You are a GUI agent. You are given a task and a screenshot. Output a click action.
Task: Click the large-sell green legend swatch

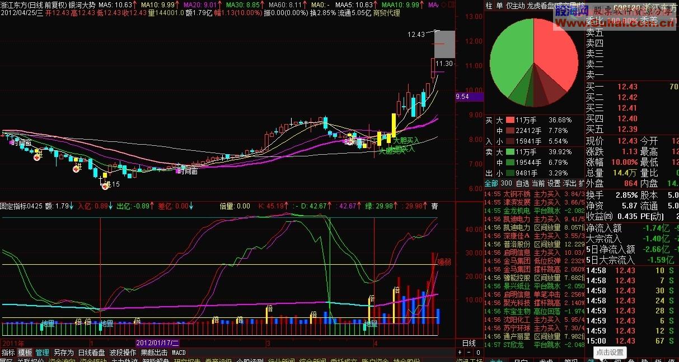click(x=510, y=151)
